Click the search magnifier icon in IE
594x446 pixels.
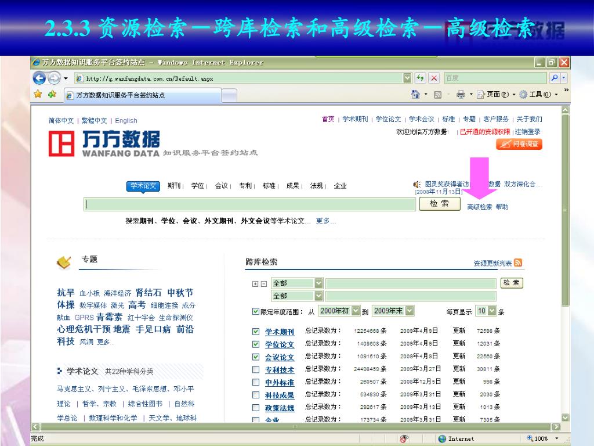click(x=555, y=78)
